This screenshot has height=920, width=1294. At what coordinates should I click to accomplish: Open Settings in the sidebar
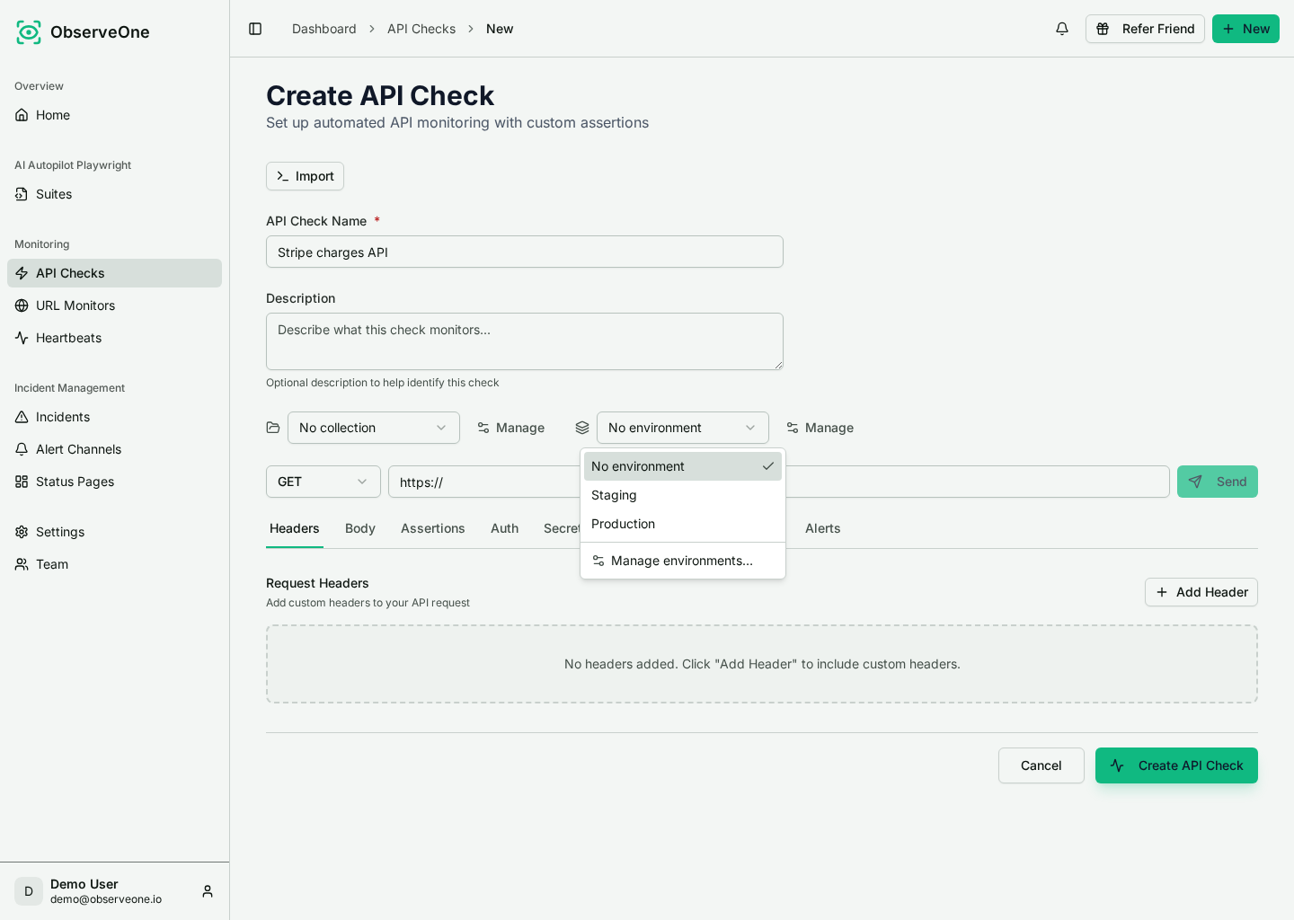(114, 532)
